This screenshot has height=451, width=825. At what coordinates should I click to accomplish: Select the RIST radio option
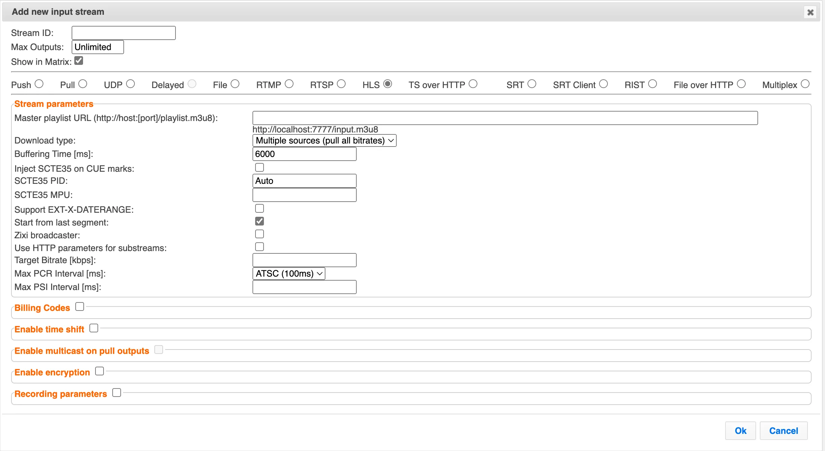pos(653,84)
